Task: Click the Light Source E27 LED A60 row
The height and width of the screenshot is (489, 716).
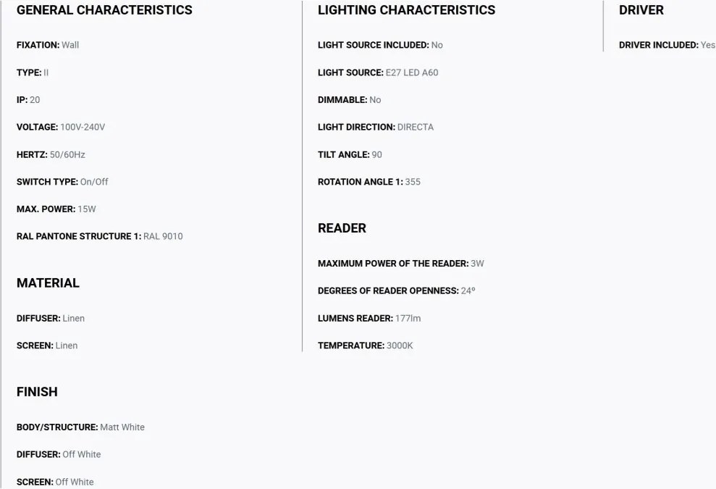Action: click(378, 72)
